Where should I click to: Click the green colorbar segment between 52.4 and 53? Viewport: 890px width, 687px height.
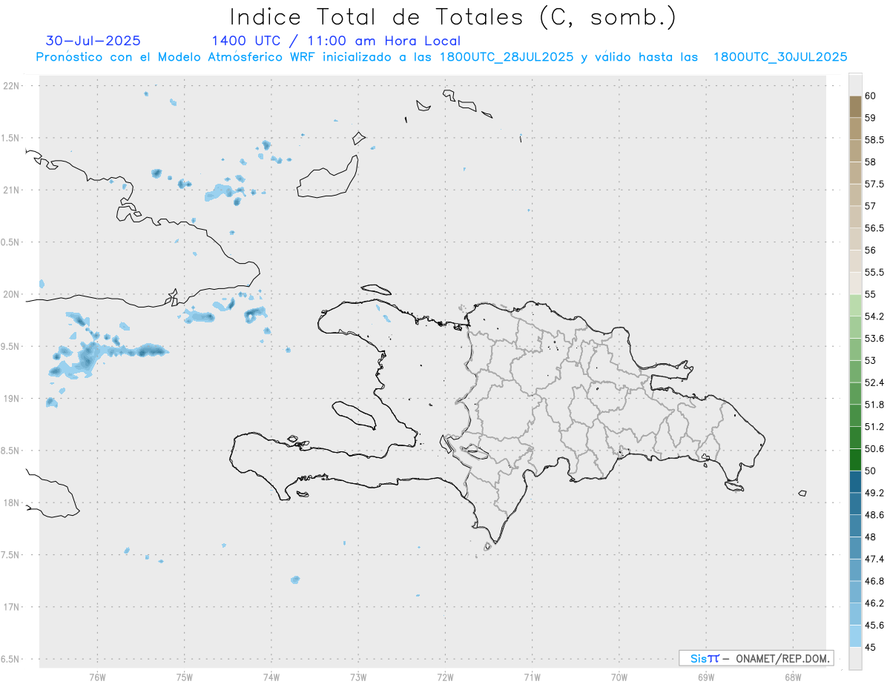click(855, 371)
